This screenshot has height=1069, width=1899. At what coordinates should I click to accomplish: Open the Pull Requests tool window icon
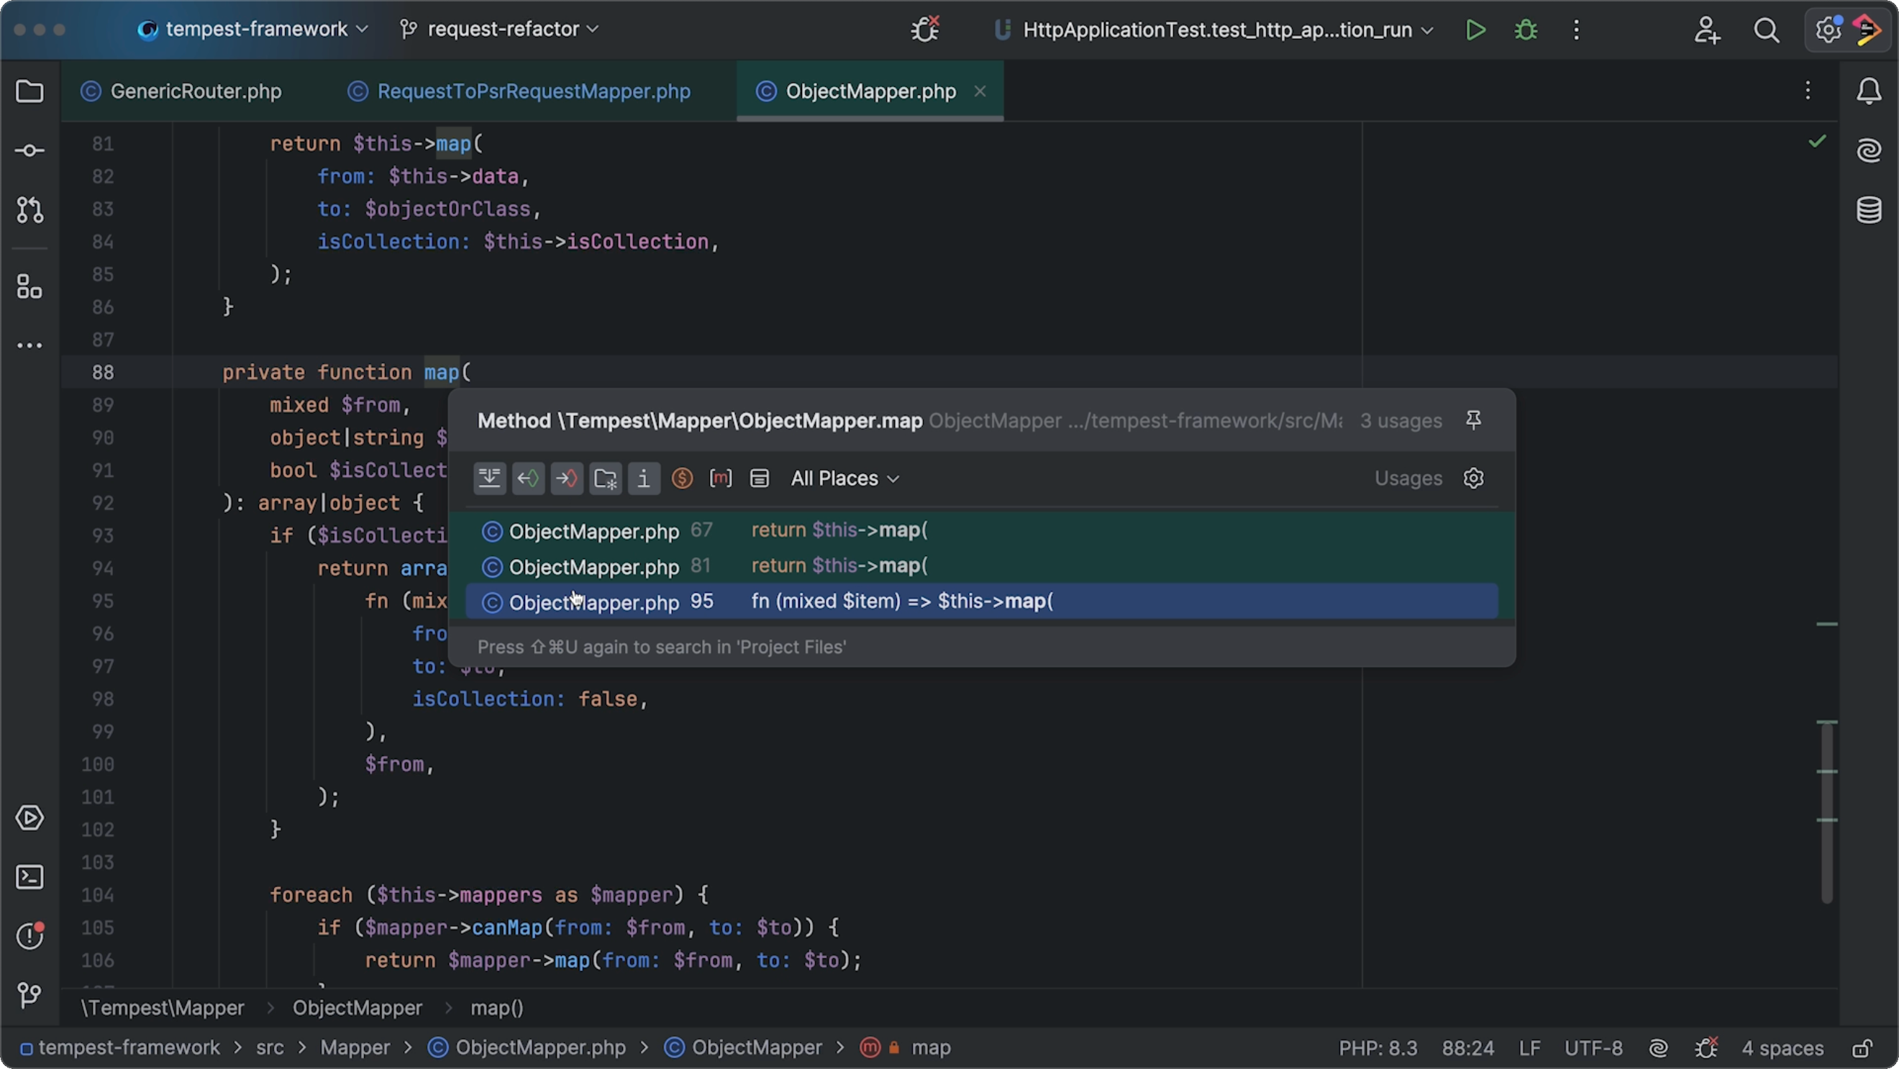pos(29,210)
